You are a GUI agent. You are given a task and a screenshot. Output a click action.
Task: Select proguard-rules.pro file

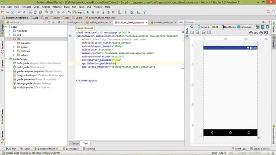[27, 75]
